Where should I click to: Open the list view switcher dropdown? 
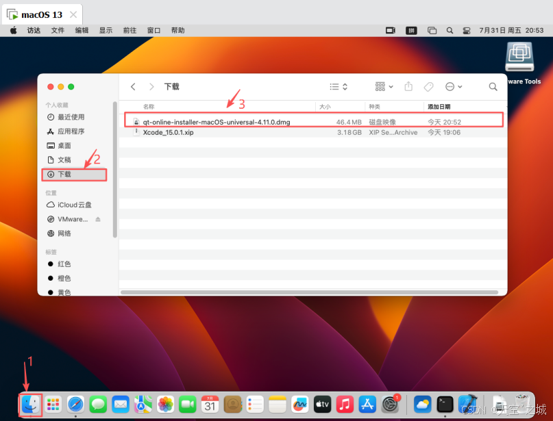339,87
